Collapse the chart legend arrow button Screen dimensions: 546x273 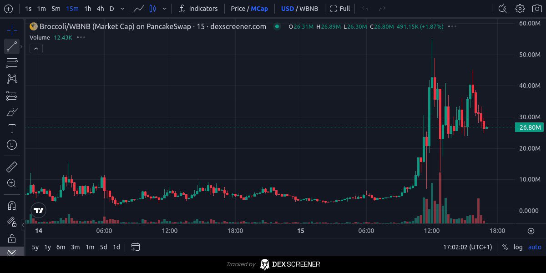tap(36, 48)
